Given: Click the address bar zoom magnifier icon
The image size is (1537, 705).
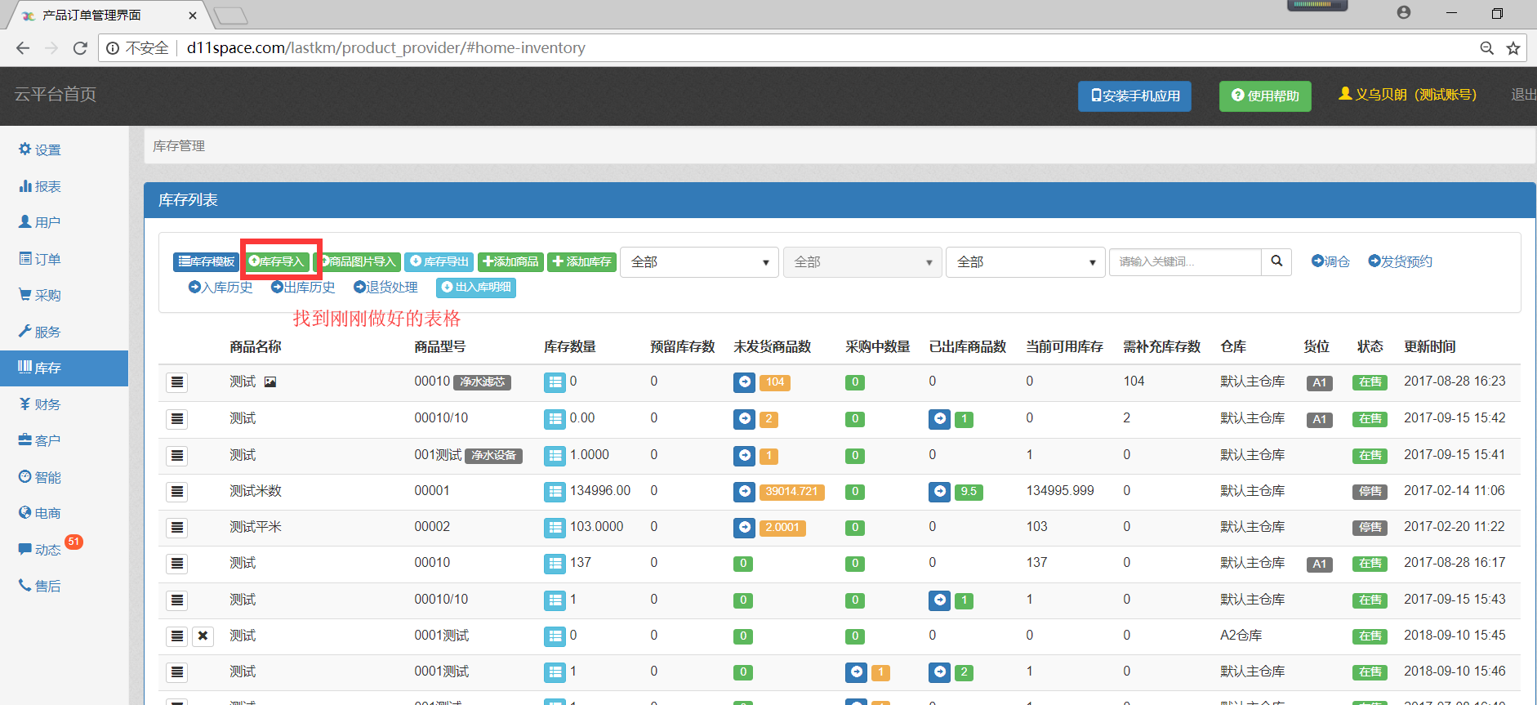Looking at the screenshot, I should point(1487,48).
